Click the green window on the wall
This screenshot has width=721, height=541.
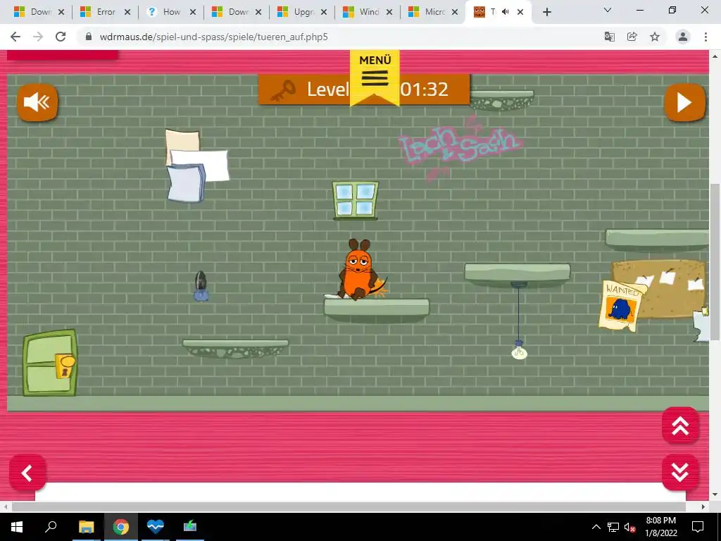[x=356, y=200]
